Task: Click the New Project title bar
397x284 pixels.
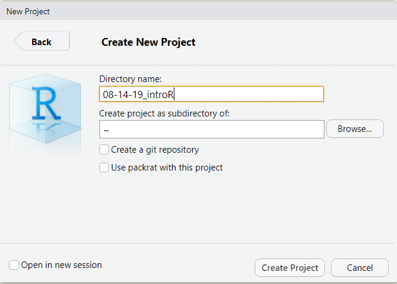Action: pos(199,11)
